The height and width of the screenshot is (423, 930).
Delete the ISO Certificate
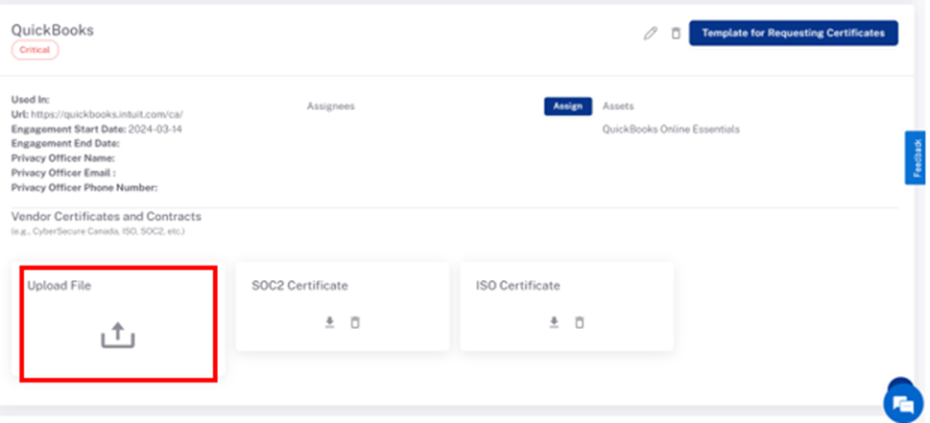click(580, 322)
